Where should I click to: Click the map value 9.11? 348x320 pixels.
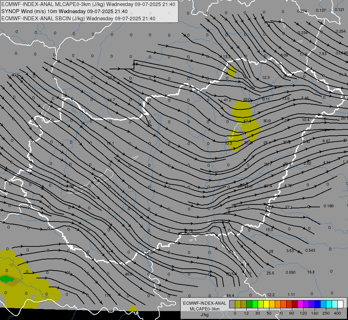point(266,99)
